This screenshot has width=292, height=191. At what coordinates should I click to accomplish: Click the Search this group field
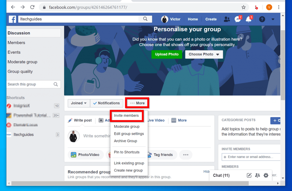[34, 84]
